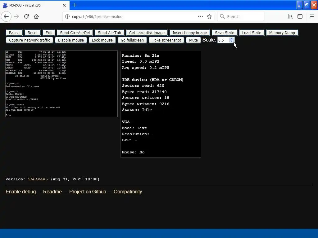Screen dimensions: 318x238
Task: Show site information icon in address bar
Action: tap(67, 17)
